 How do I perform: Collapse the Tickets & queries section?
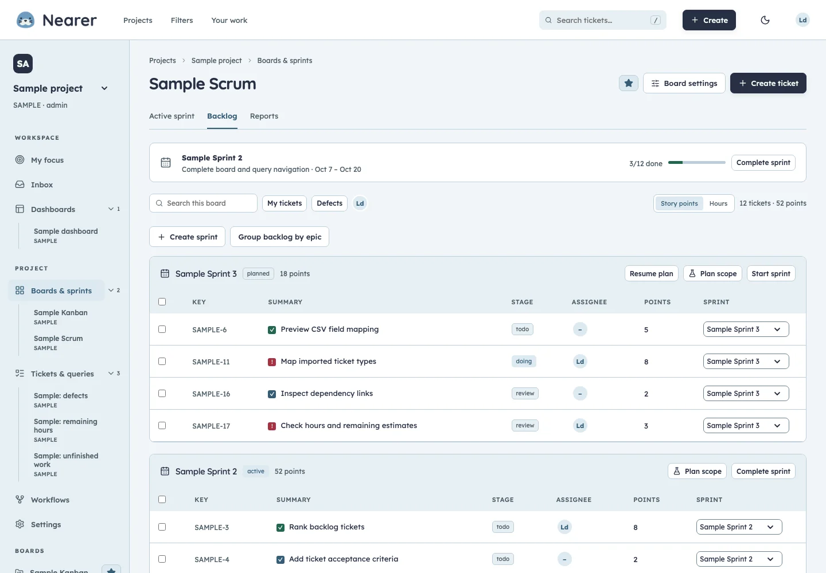click(x=114, y=374)
